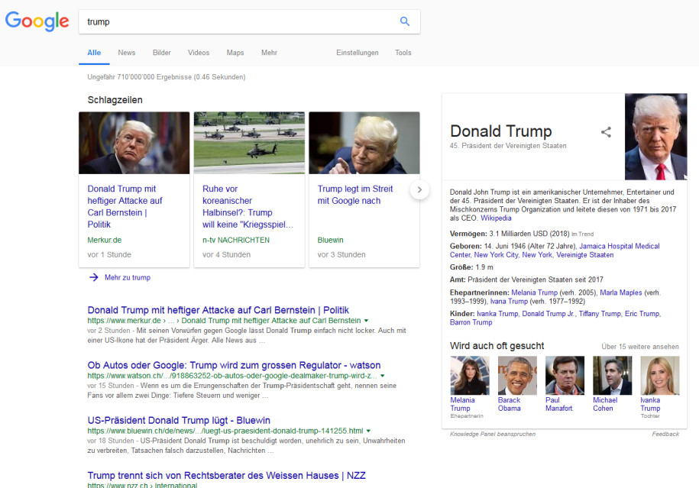Open the Eric Trump link

click(642, 314)
